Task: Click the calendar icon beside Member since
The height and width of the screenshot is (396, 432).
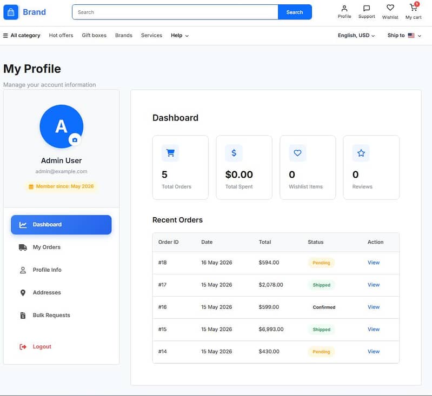Action: (31, 186)
